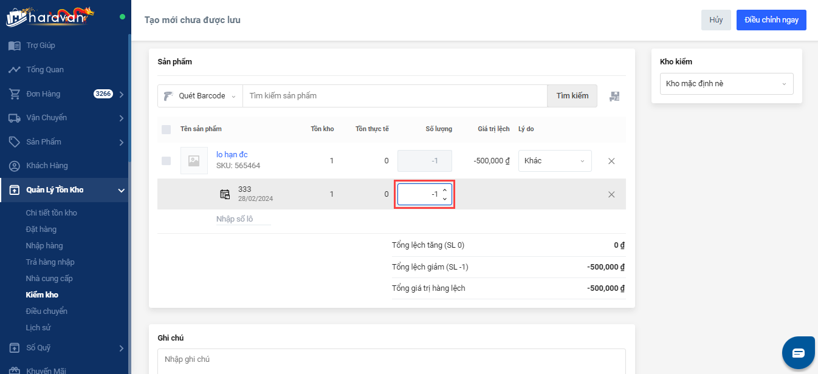Click the import icon next to Tìm kiếm
The height and width of the screenshot is (374, 818).
click(614, 96)
